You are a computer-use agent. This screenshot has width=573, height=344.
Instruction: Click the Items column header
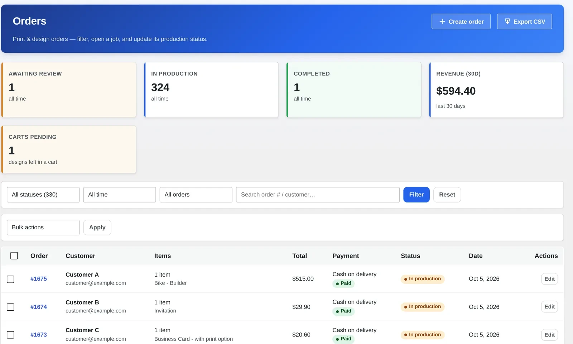pyautogui.click(x=163, y=256)
